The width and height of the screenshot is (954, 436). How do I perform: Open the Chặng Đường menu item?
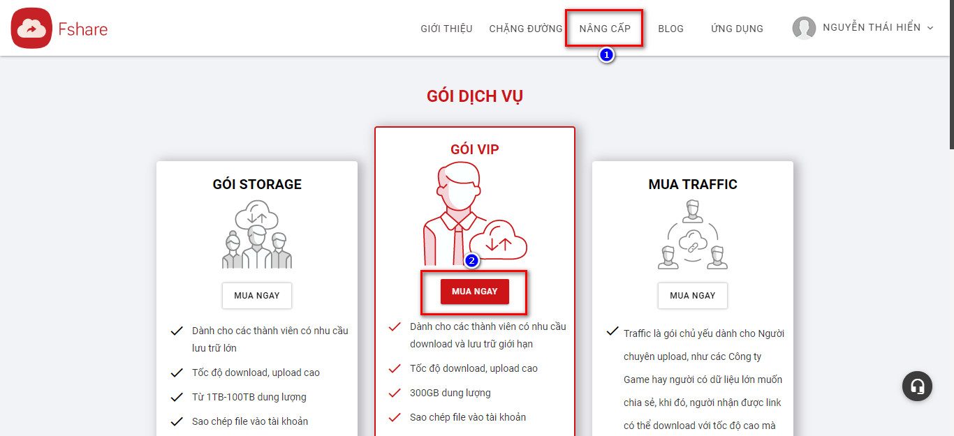526,29
